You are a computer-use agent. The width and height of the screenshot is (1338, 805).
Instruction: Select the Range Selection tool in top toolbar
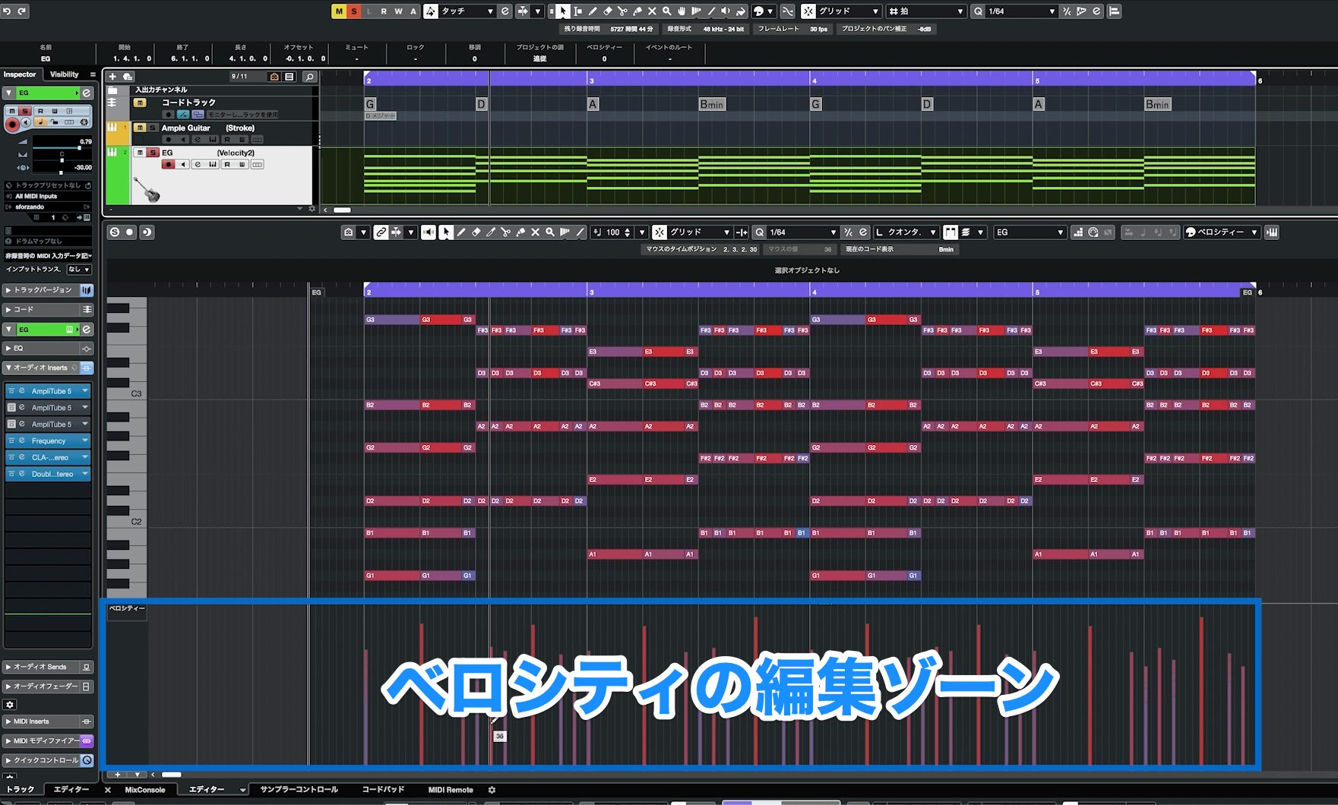pyautogui.click(x=578, y=11)
